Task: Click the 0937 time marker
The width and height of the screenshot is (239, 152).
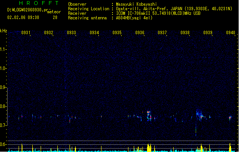Action: 162,33
